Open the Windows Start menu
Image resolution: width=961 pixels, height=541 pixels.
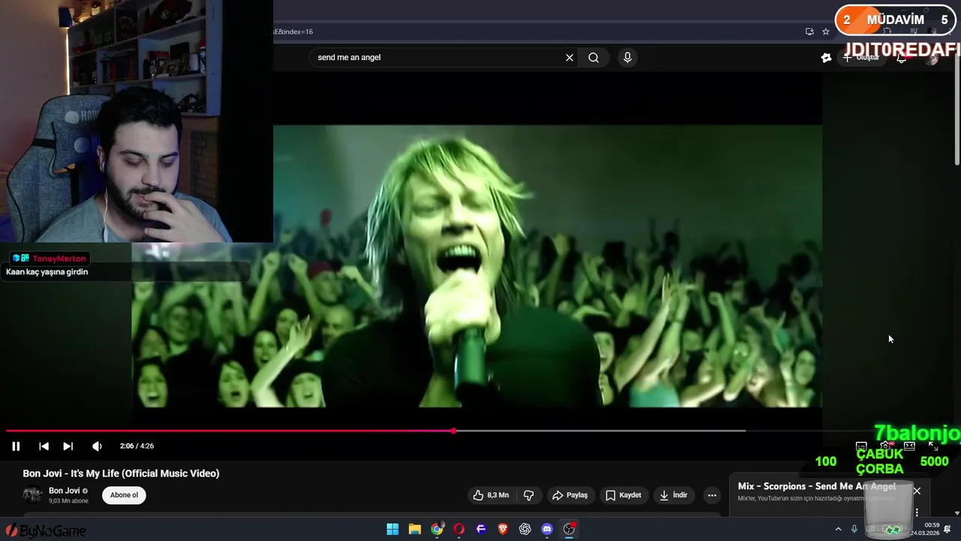(x=393, y=529)
